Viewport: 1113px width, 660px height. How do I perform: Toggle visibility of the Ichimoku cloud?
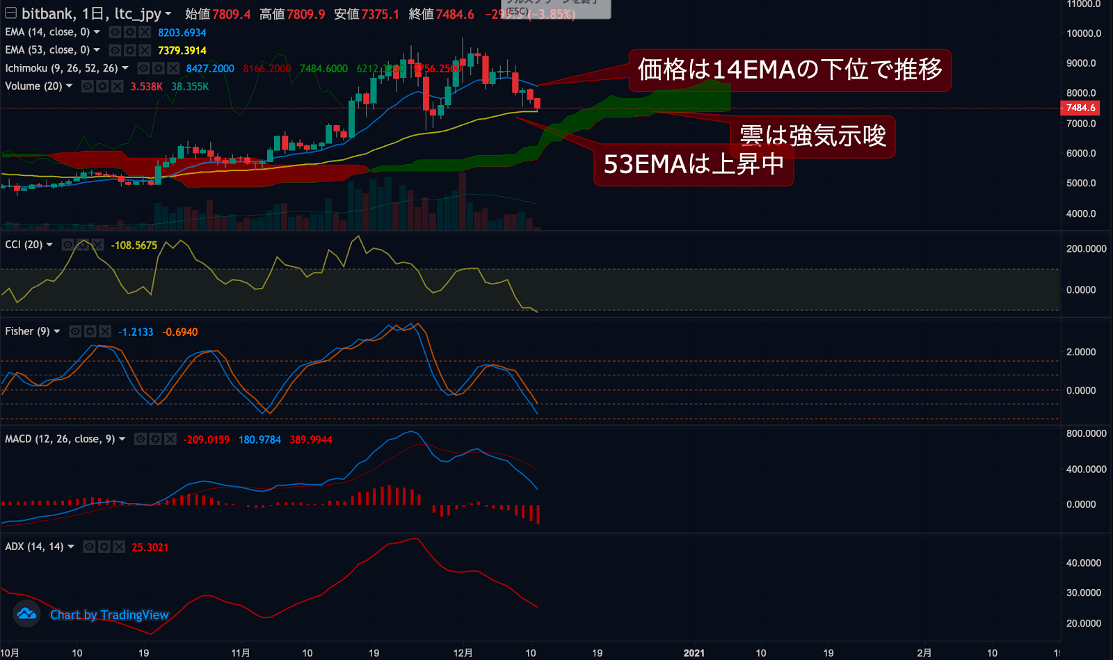[144, 68]
